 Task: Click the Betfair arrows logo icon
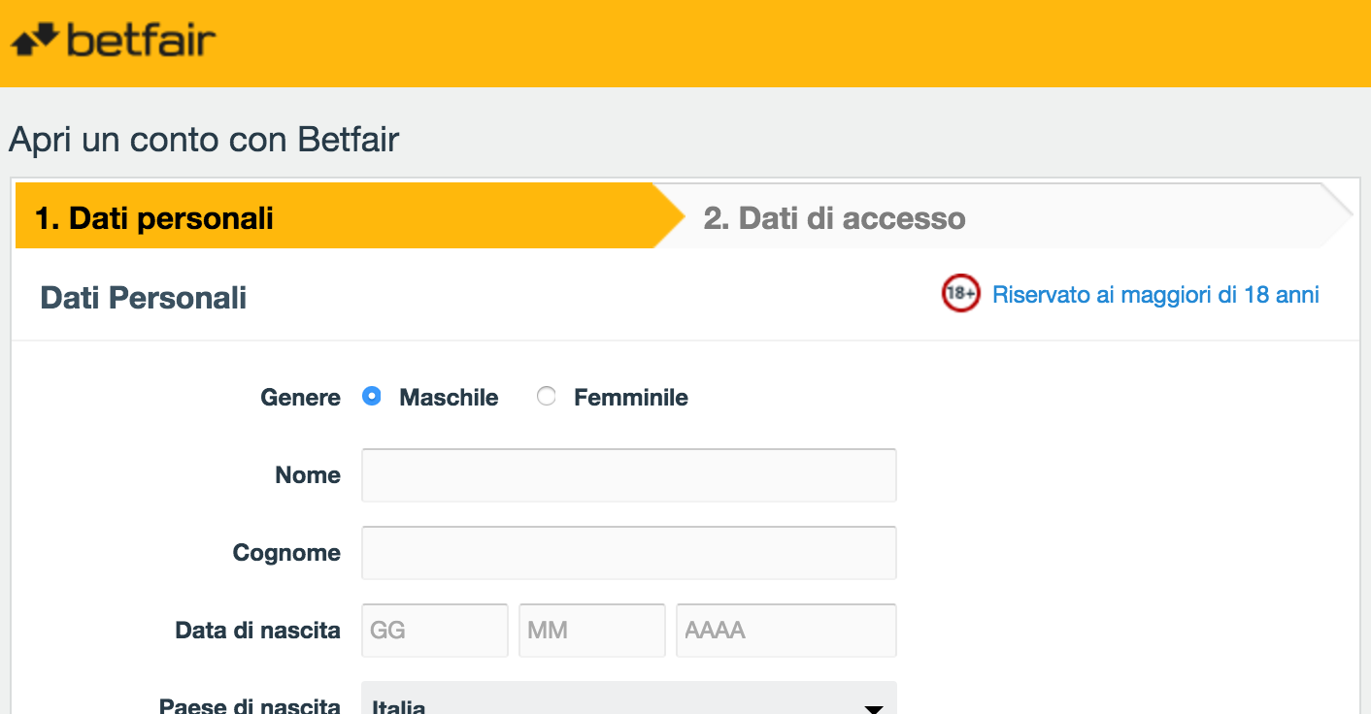coord(35,40)
